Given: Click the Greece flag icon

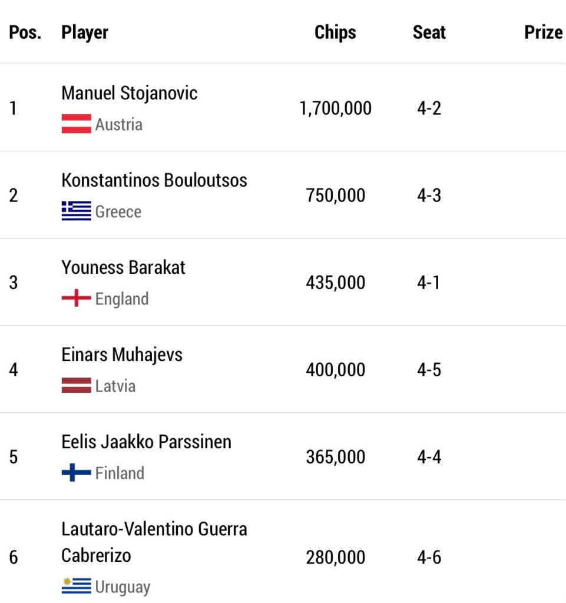Looking at the screenshot, I should [76, 211].
